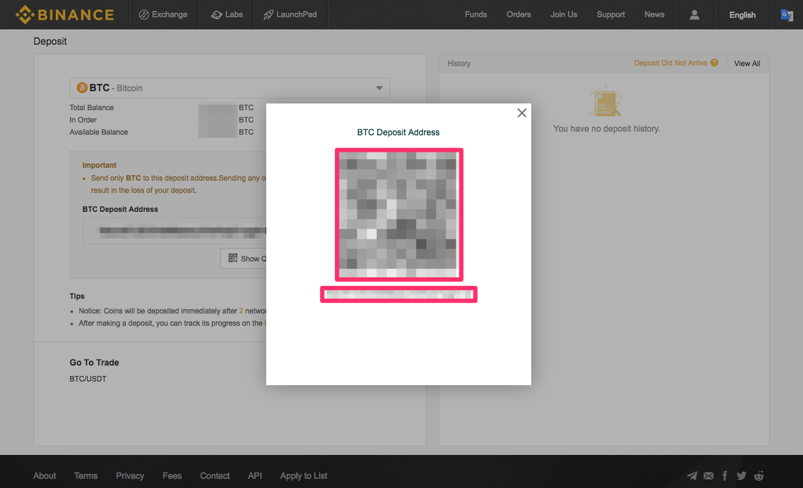Viewport: 803px width, 488px height.
Task: Click the Telegram icon in the footer
Action: tap(692, 476)
